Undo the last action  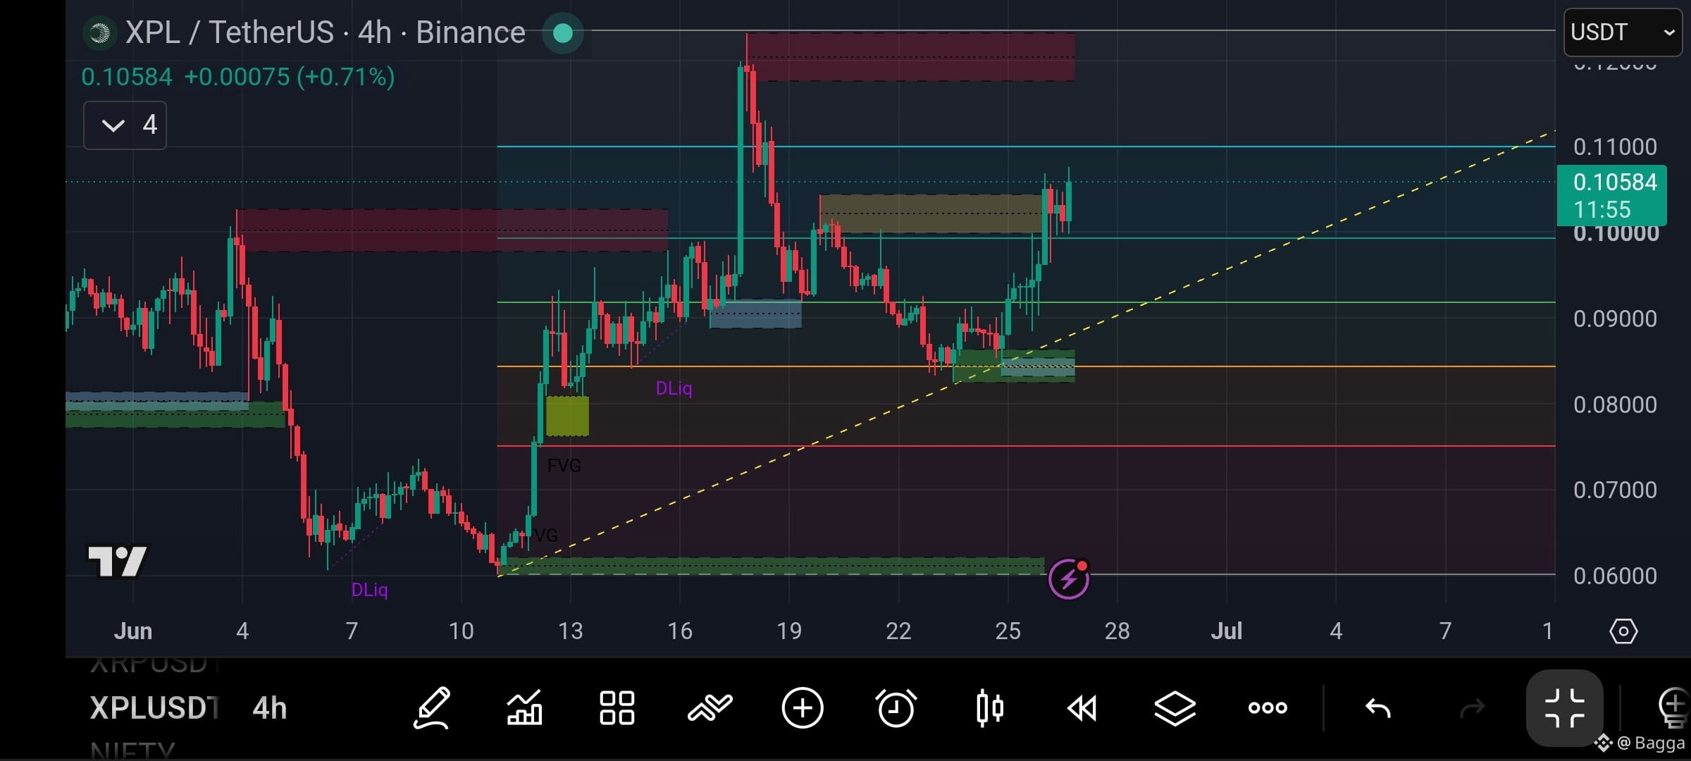[1377, 707]
